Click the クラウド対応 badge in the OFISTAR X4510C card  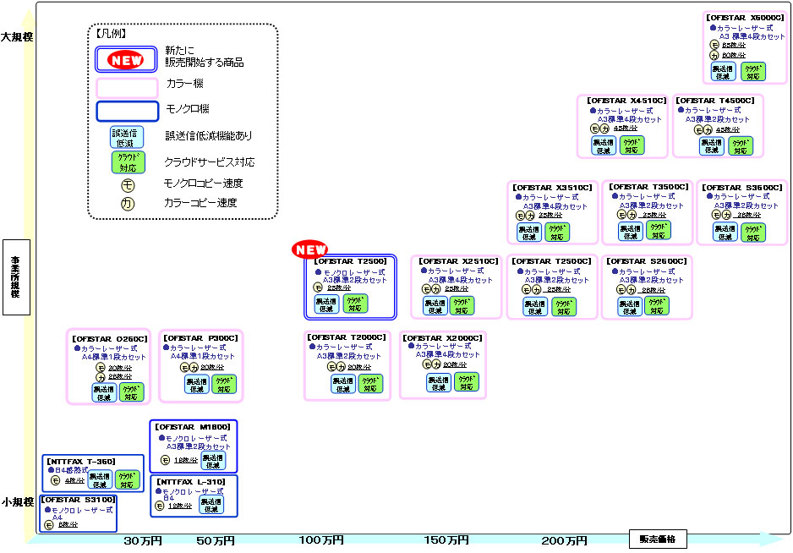click(632, 145)
